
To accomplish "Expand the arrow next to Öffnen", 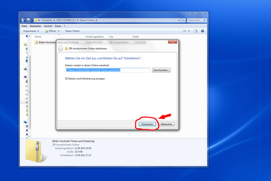I will pos(59,31).
